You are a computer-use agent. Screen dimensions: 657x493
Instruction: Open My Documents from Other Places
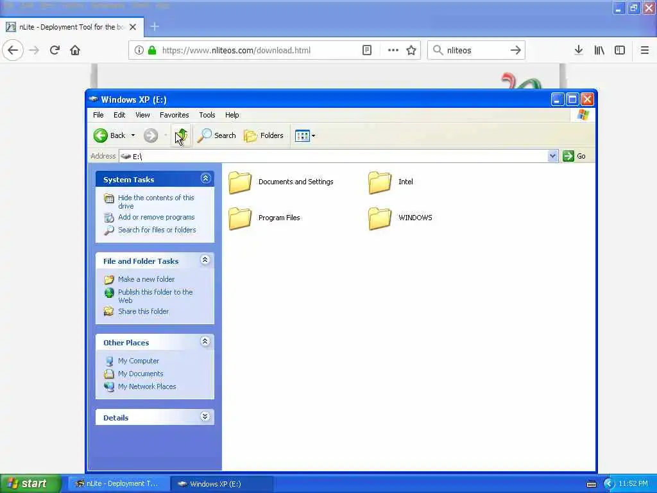tap(141, 374)
